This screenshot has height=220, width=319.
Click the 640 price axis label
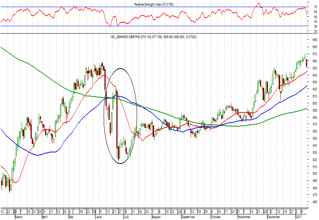click(x=315, y=75)
